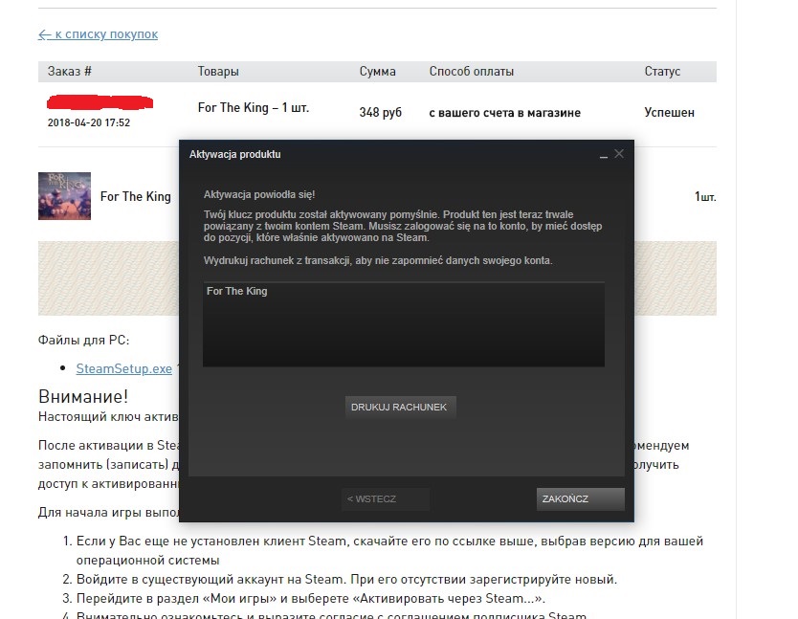Click the DRUKUJ RACHUNEK button

400,408
